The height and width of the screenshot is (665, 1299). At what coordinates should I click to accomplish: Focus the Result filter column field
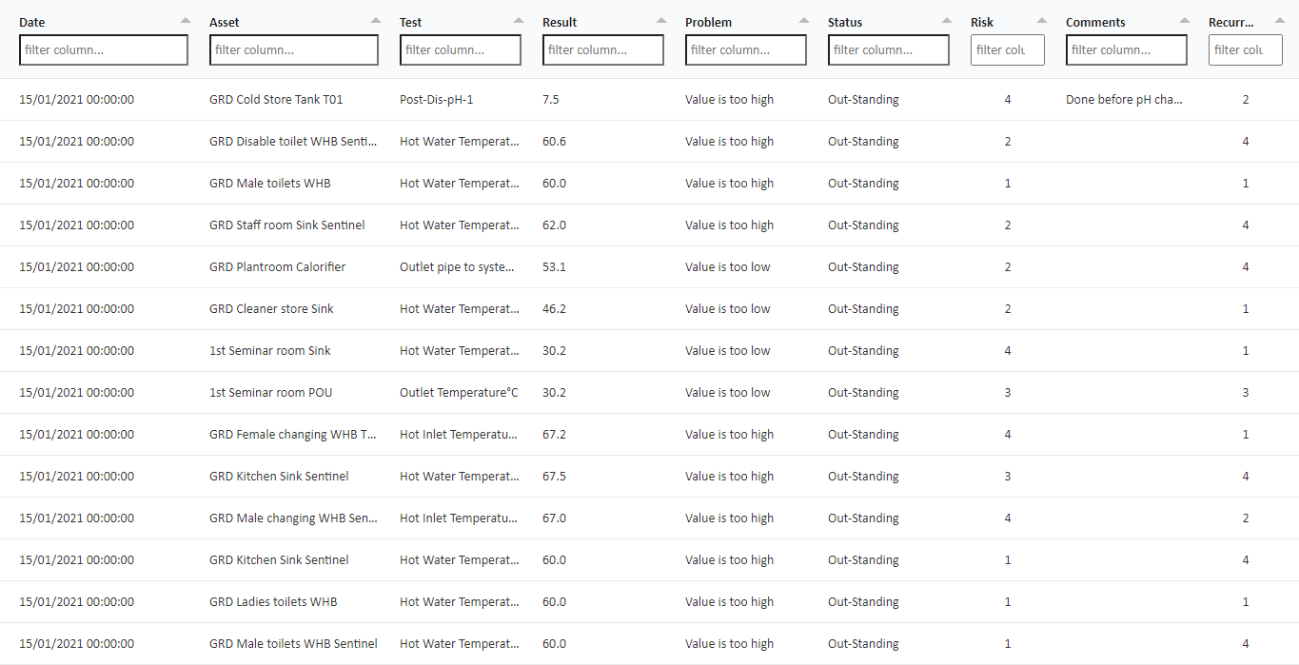click(x=603, y=49)
